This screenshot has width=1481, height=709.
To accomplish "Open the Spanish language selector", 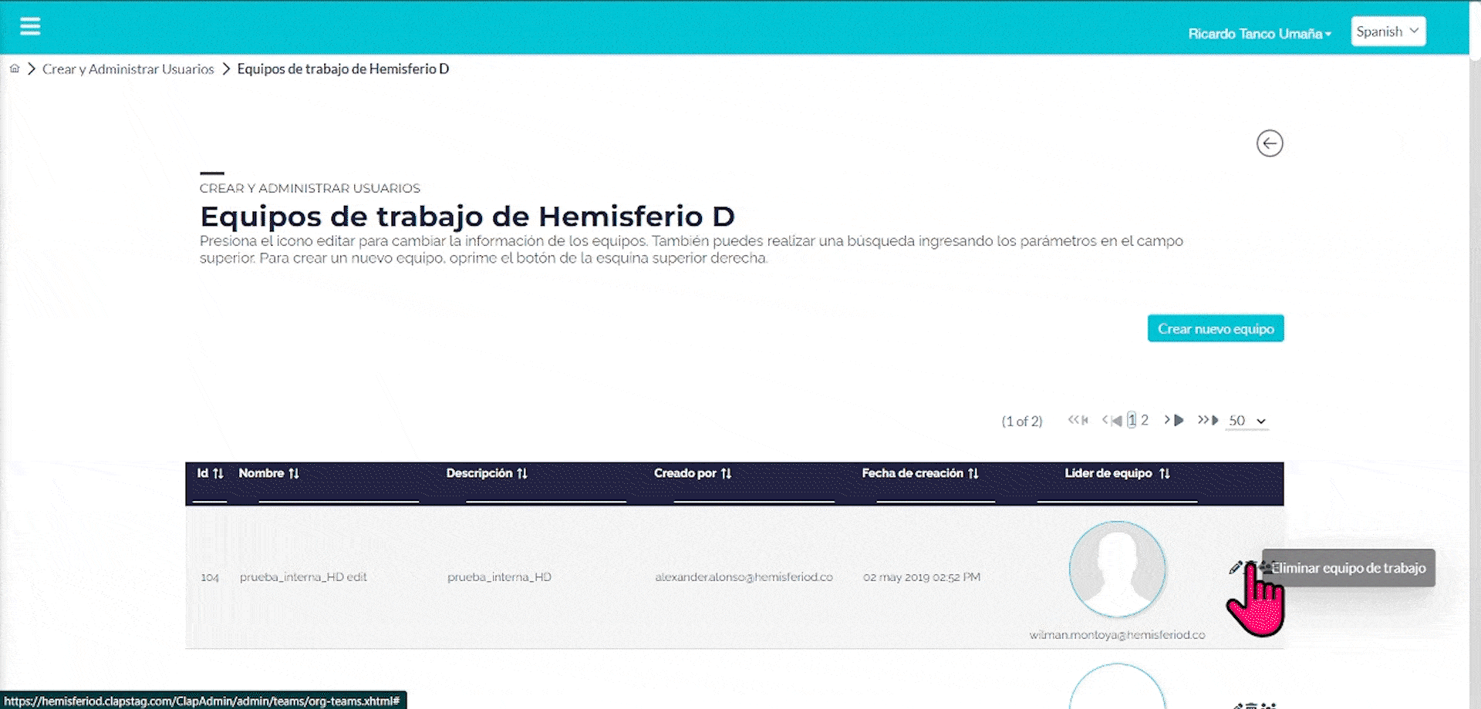I will click(1388, 32).
